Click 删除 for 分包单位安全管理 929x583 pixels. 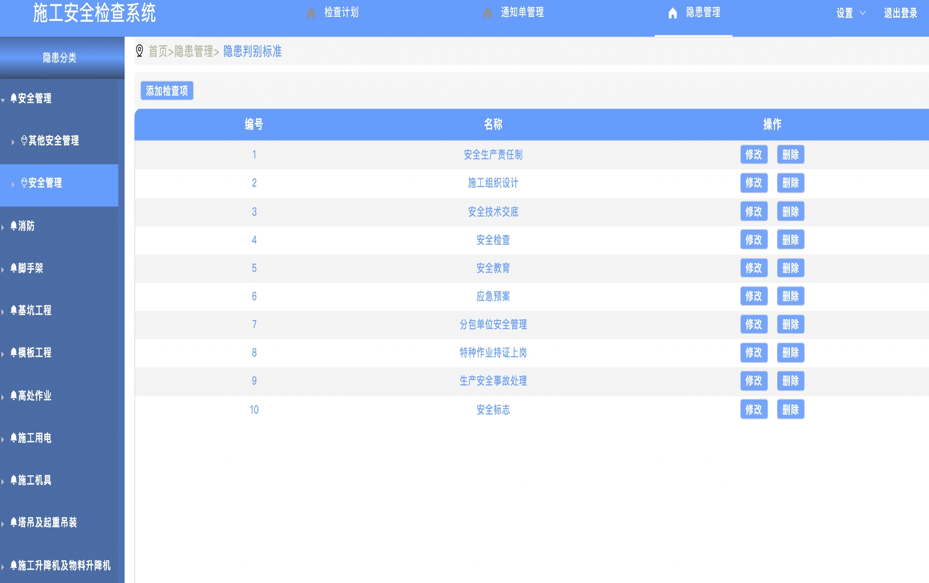click(790, 324)
